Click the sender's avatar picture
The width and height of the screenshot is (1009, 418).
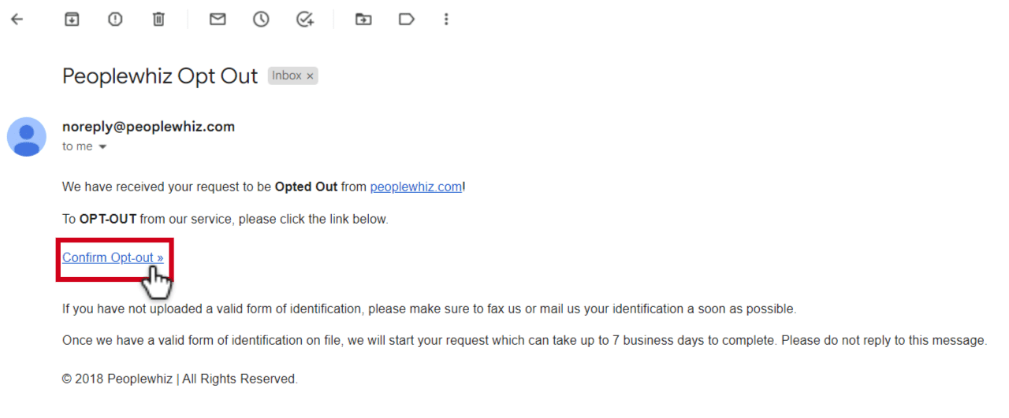pos(27,137)
